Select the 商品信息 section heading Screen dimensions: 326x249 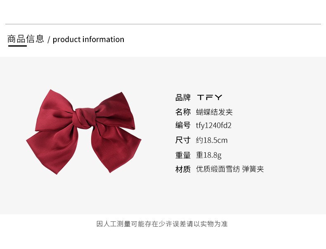point(26,39)
